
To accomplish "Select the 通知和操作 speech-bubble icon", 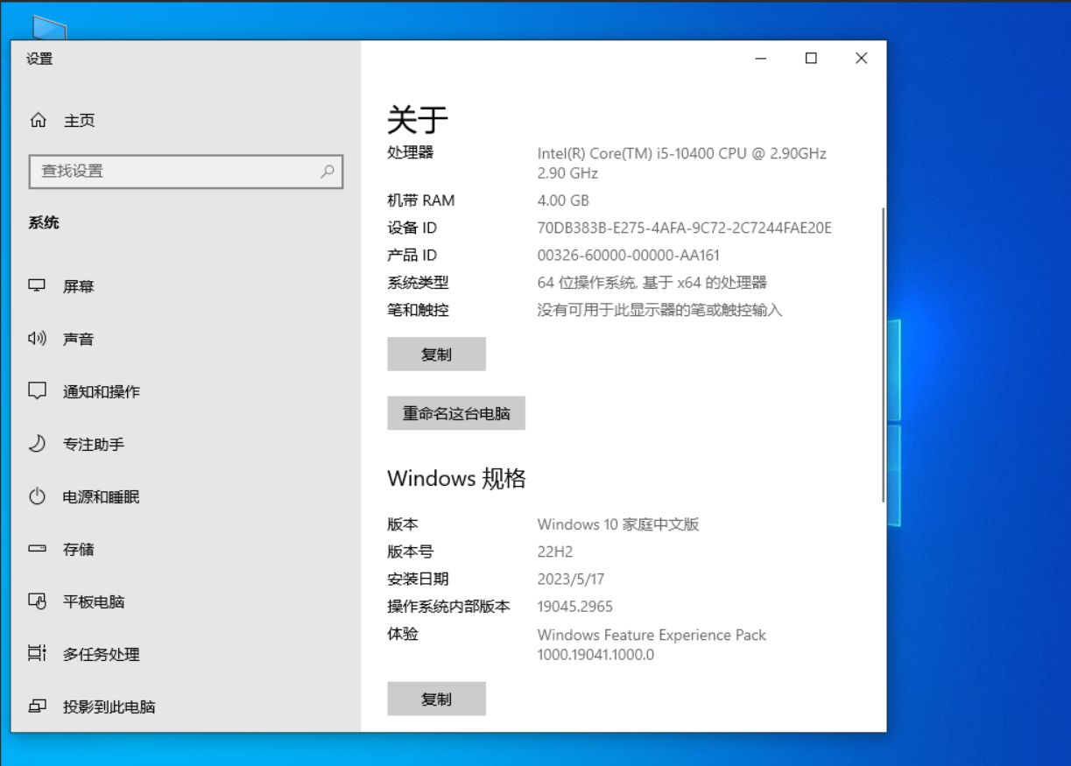I will click(37, 391).
